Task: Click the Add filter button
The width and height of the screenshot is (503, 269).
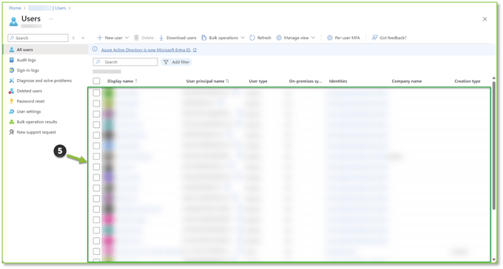Action: coord(177,62)
